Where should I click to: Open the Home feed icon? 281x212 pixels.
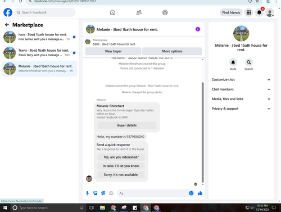[x=112, y=12]
